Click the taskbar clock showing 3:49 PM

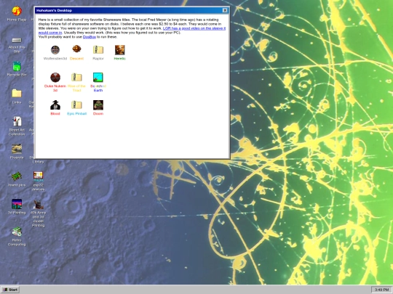point(381,290)
